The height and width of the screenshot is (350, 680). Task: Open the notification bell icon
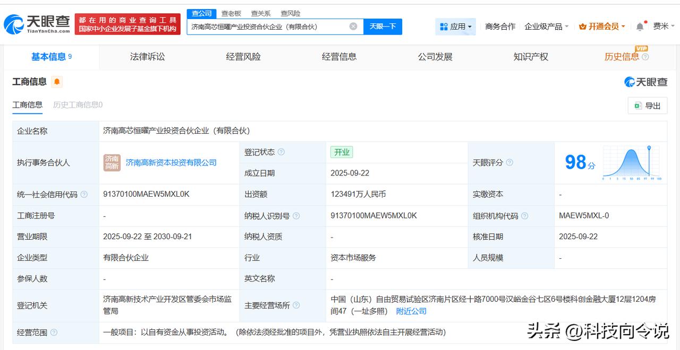point(640,27)
